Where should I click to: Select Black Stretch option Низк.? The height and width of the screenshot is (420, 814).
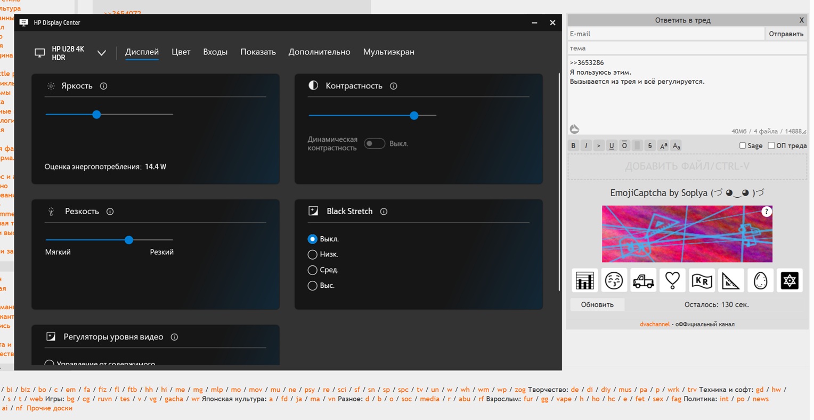(313, 254)
